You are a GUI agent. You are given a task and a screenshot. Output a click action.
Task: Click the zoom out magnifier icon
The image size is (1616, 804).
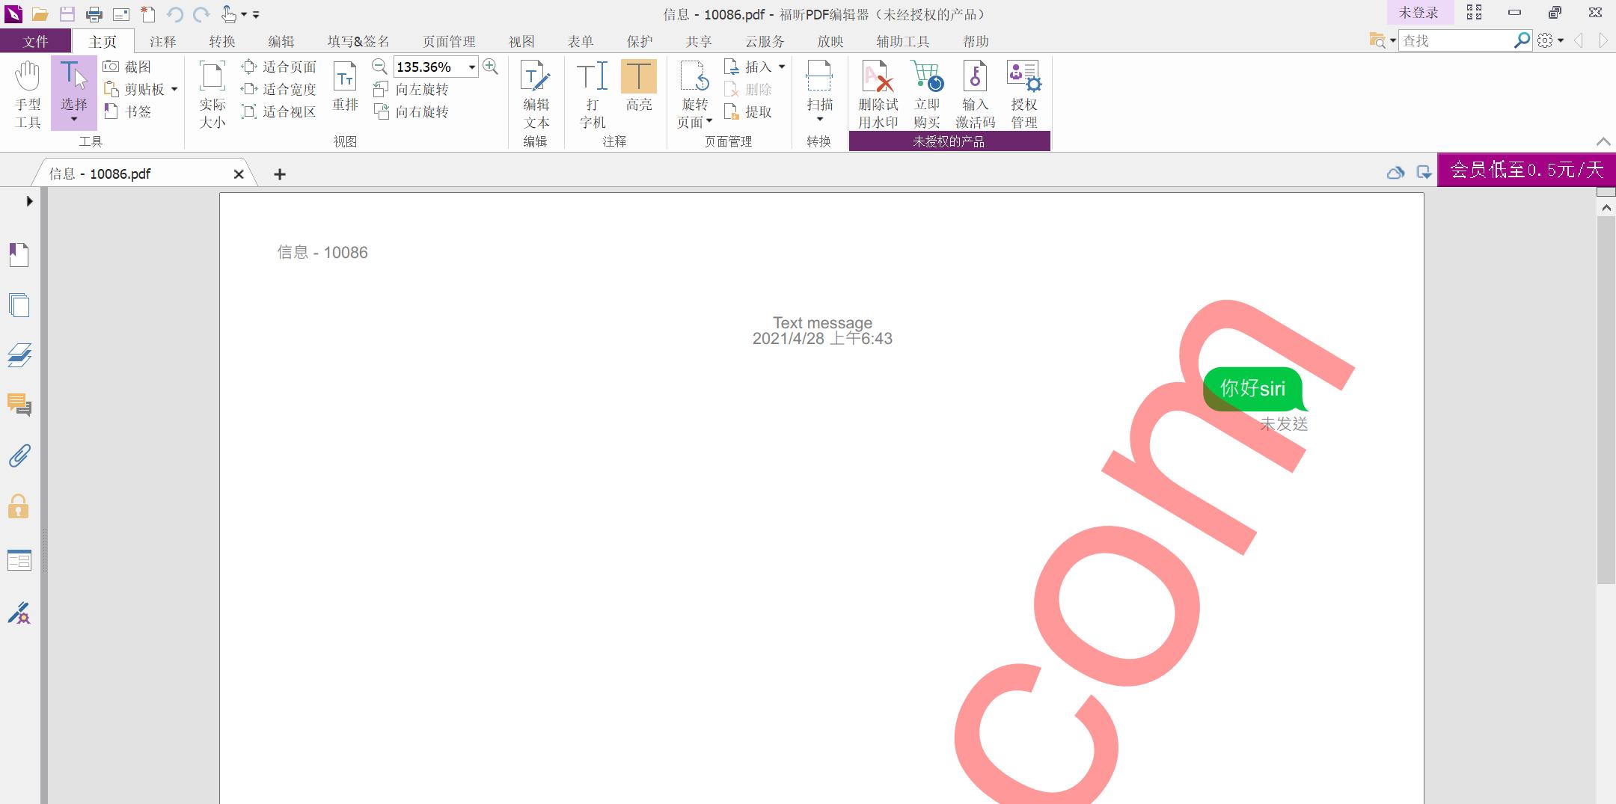point(379,67)
